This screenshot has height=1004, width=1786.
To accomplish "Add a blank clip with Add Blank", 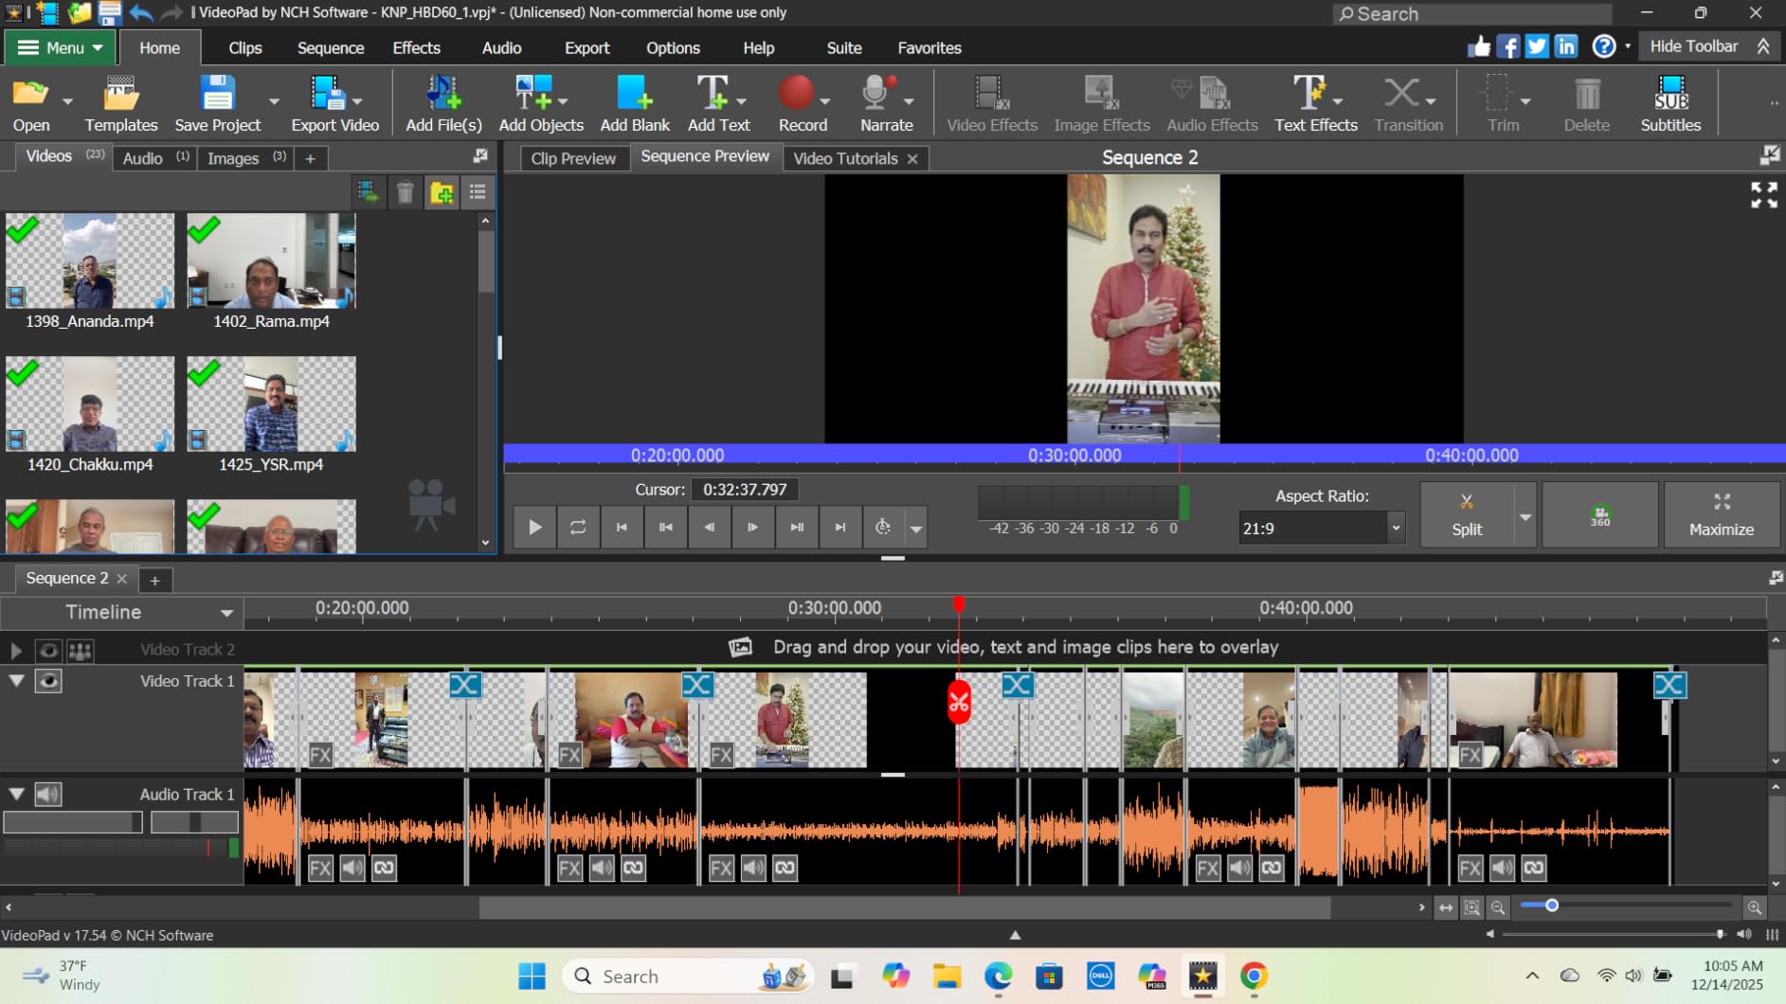I will pos(635,103).
